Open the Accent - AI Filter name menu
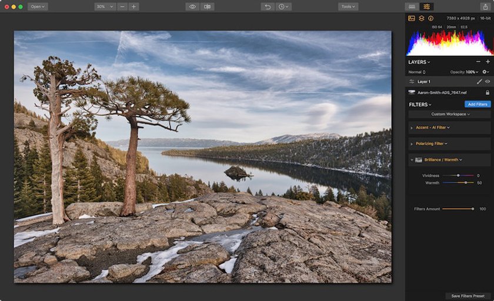 click(433, 128)
